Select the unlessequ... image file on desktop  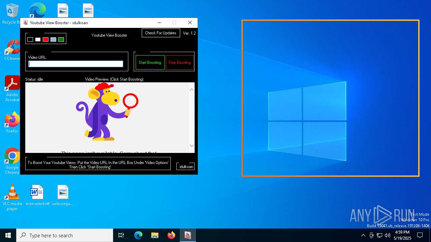tap(63, 195)
